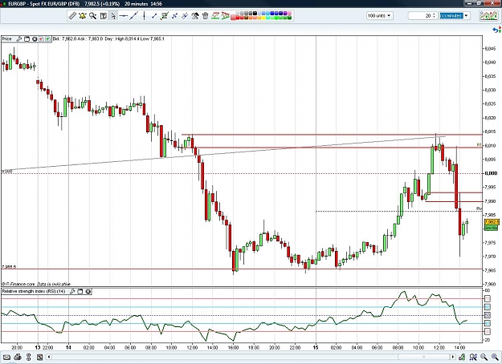Click the red triangle pattern tool icon
The image size is (502, 364).
tap(226, 16)
